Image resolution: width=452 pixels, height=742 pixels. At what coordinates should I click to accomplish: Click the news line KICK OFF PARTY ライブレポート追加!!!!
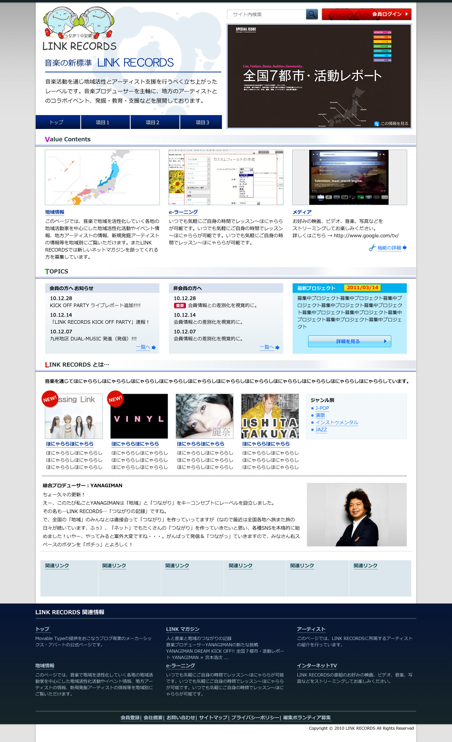pyautogui.click(x=95, y=306)
